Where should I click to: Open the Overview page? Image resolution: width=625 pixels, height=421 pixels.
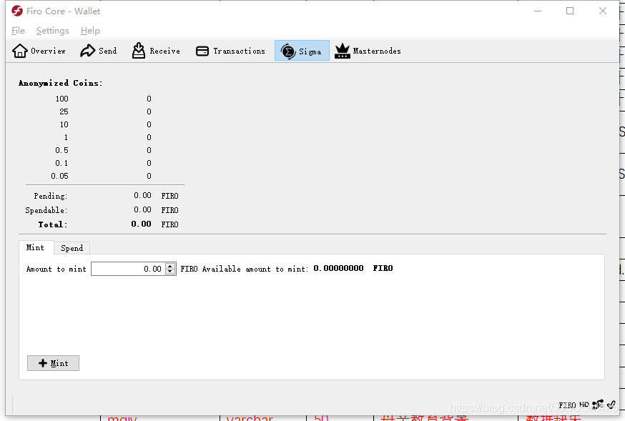39,51
